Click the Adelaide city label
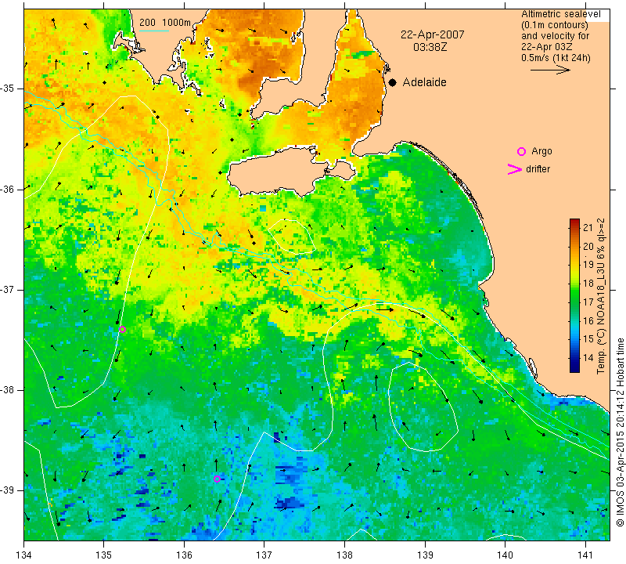 [x=424, y=82]
